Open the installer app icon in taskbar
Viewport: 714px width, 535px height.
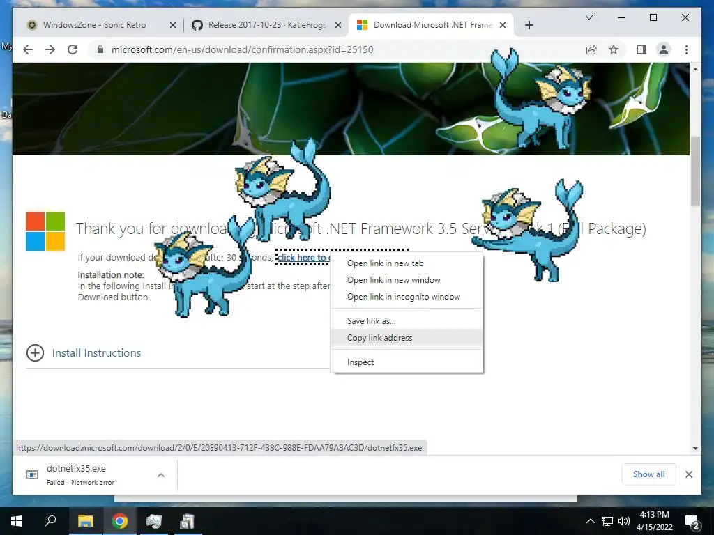pos(187,521)
